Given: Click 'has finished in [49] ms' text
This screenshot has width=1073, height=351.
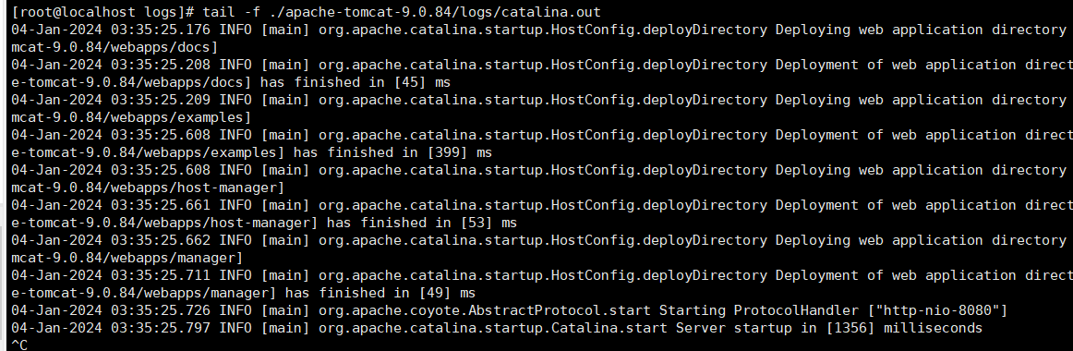Looking at the screenshot, I should (380, 293).
